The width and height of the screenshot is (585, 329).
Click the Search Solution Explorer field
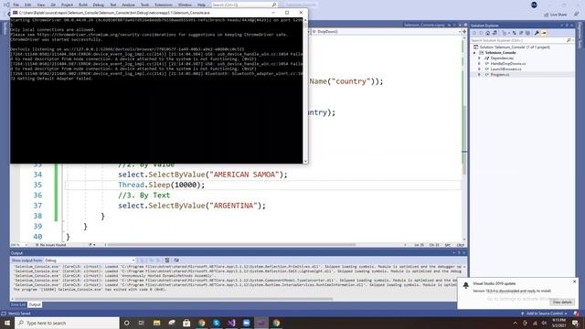(x=518, y=40)
